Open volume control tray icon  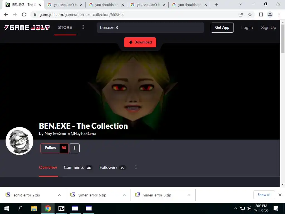(x=249, y=208)
